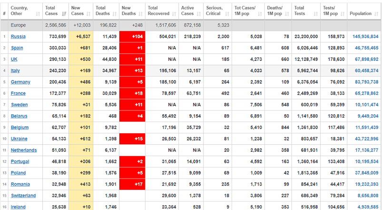
Task: Select Romania new deaths cell +17
Action: tap(132, 184)
